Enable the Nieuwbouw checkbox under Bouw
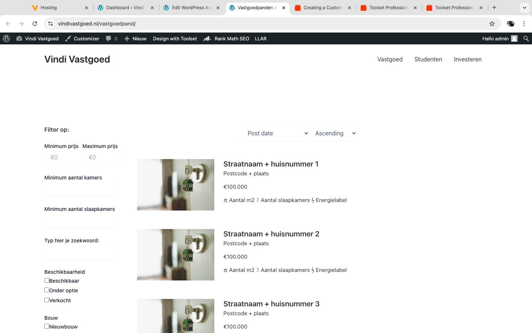Screen dimensions: 532x333 click(x=47, y=326)
